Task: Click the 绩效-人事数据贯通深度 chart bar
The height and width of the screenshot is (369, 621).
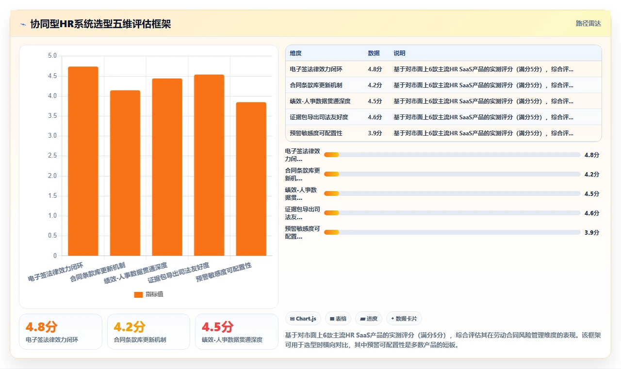Action: [x=167, y=167]
